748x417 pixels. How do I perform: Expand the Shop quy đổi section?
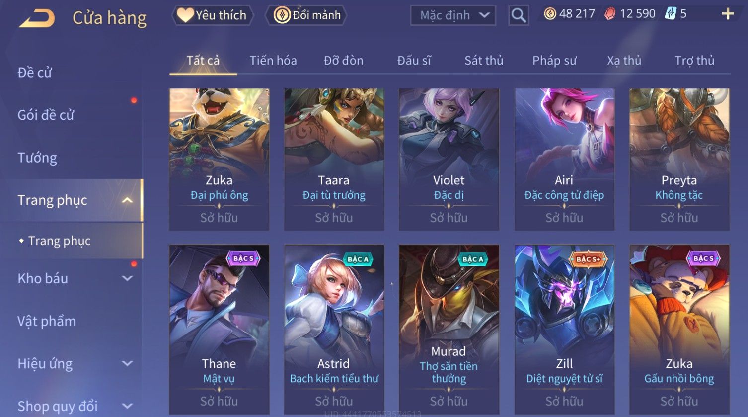point(128,406)
